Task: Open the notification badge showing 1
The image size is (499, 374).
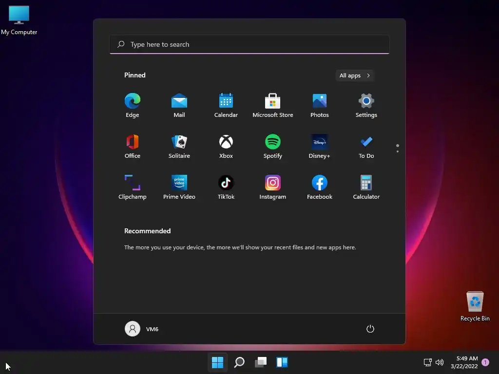Action: [485, 362]
